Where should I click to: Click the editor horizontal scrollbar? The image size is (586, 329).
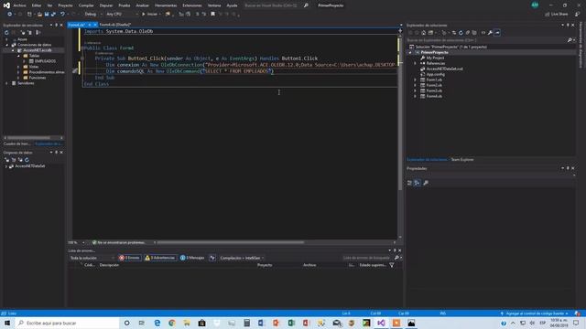point(231,242)
